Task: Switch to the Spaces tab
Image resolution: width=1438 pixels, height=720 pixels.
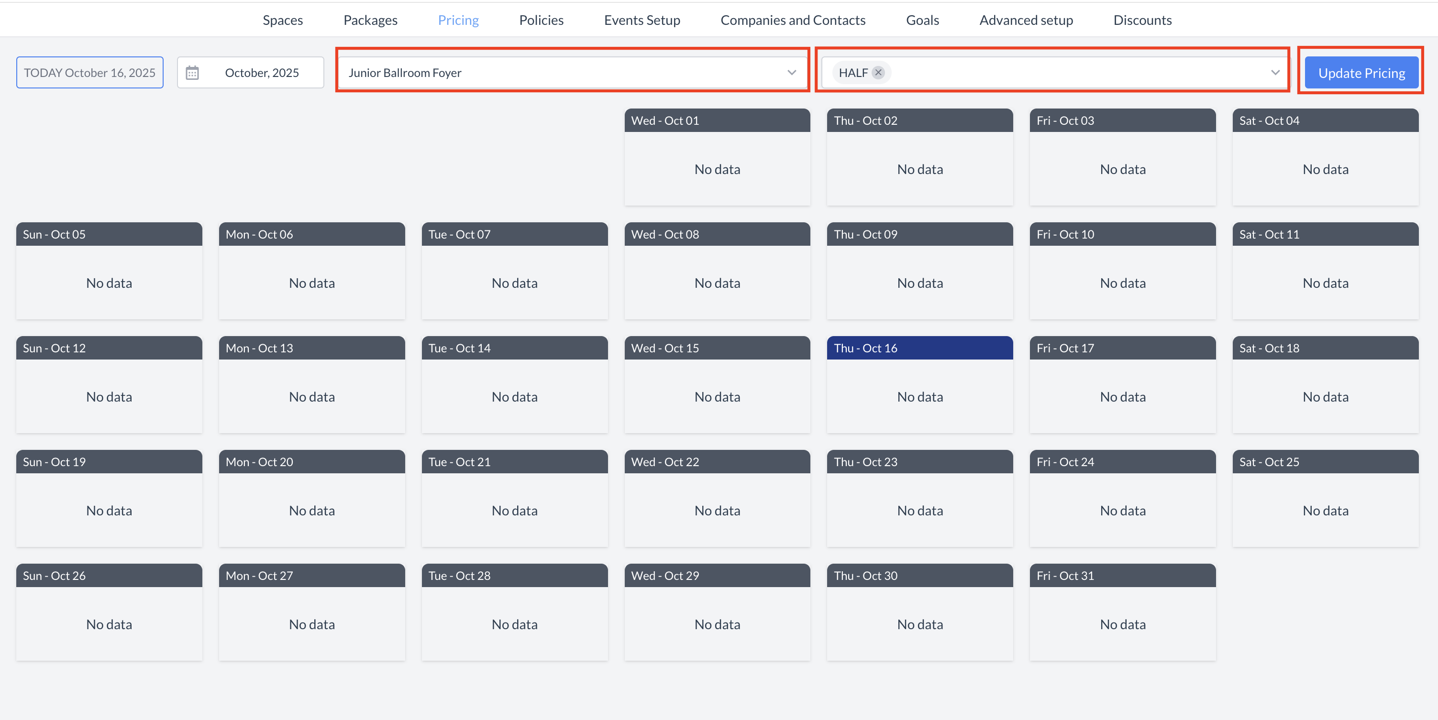Action: pos(282,20)
